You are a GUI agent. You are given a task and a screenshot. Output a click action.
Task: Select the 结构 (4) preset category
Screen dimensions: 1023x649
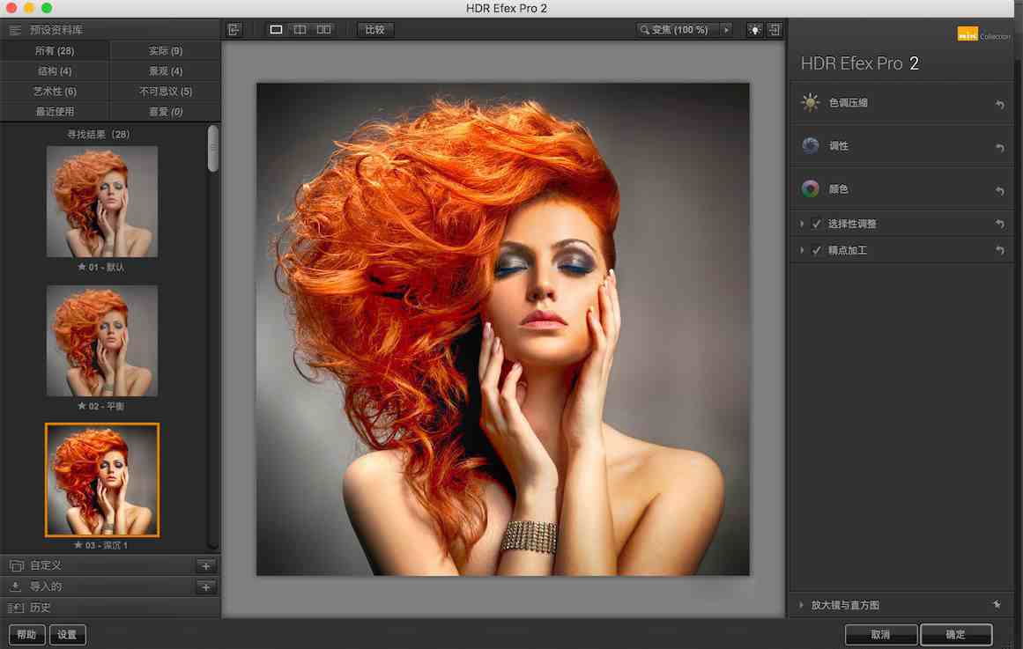coord(55,70)
